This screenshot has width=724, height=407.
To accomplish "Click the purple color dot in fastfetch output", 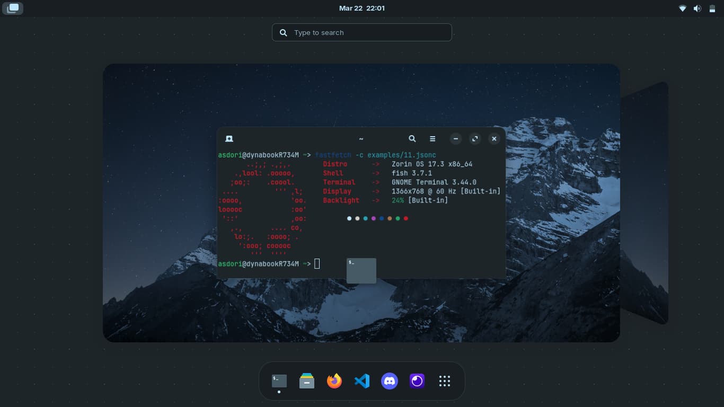I will (x=374, y=218).
